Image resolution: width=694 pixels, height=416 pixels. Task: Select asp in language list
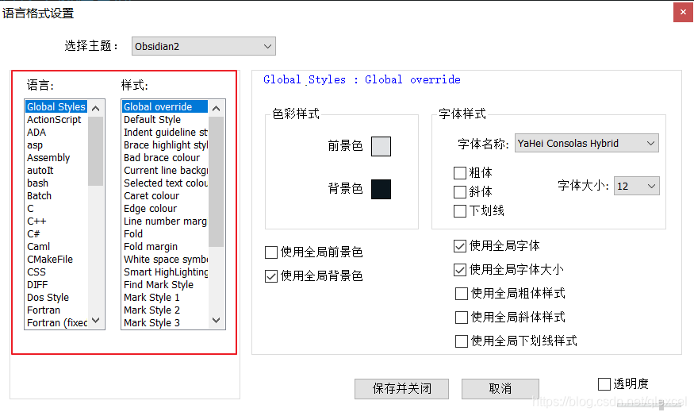point(56,144)
